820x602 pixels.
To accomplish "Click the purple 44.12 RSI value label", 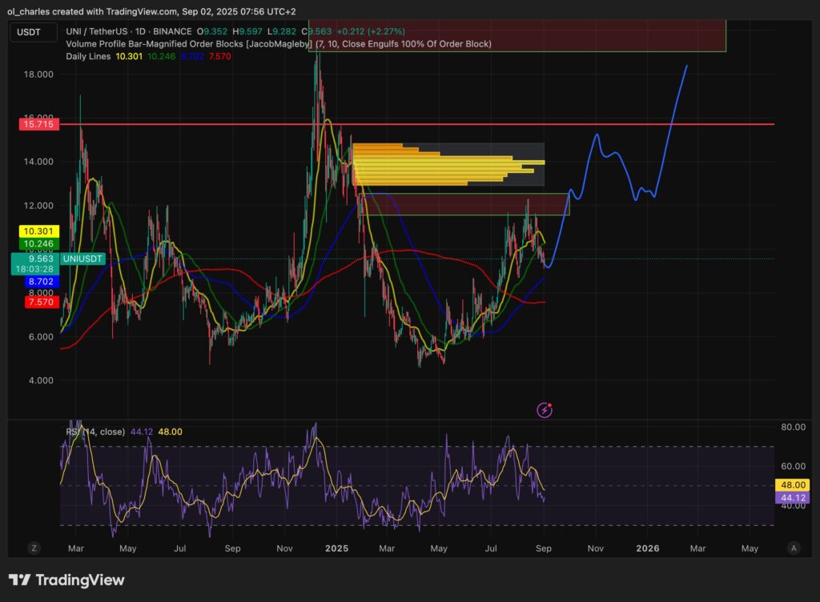I will (x=791, y=498).
